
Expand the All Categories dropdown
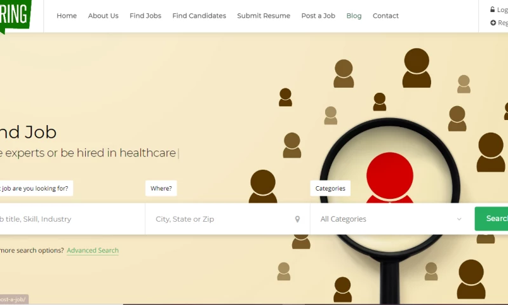pos(392,219)
